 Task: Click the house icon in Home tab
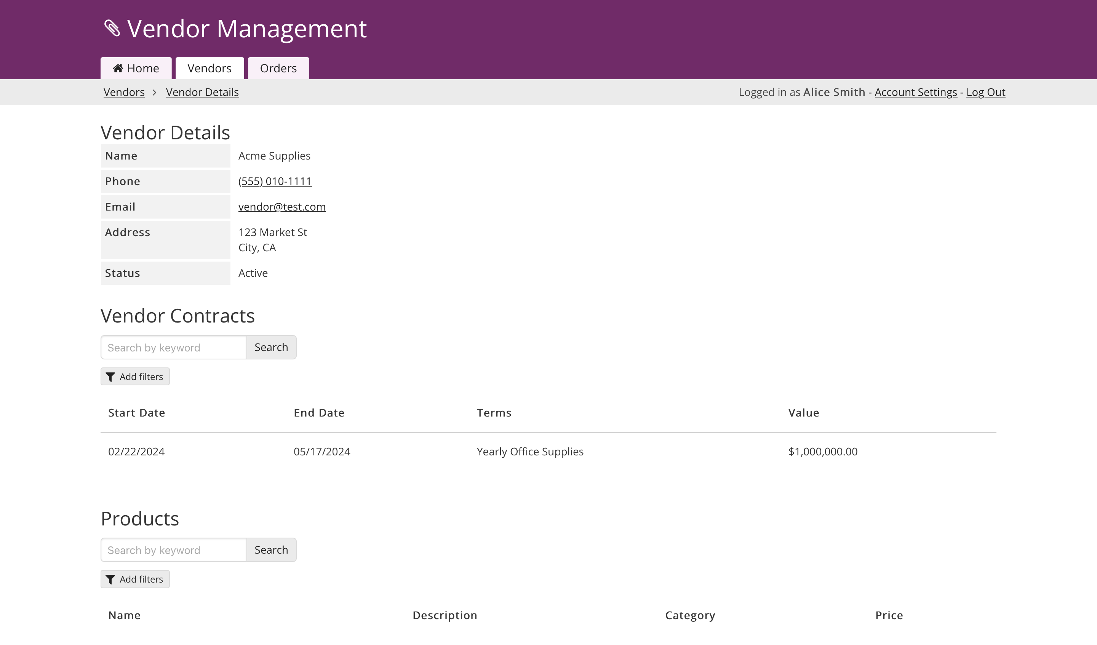click(118, 68)
